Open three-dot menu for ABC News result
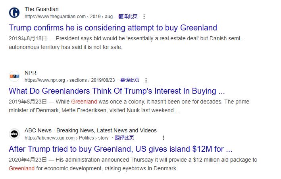Viewport: 281px width, 179px height. (163, 138)
